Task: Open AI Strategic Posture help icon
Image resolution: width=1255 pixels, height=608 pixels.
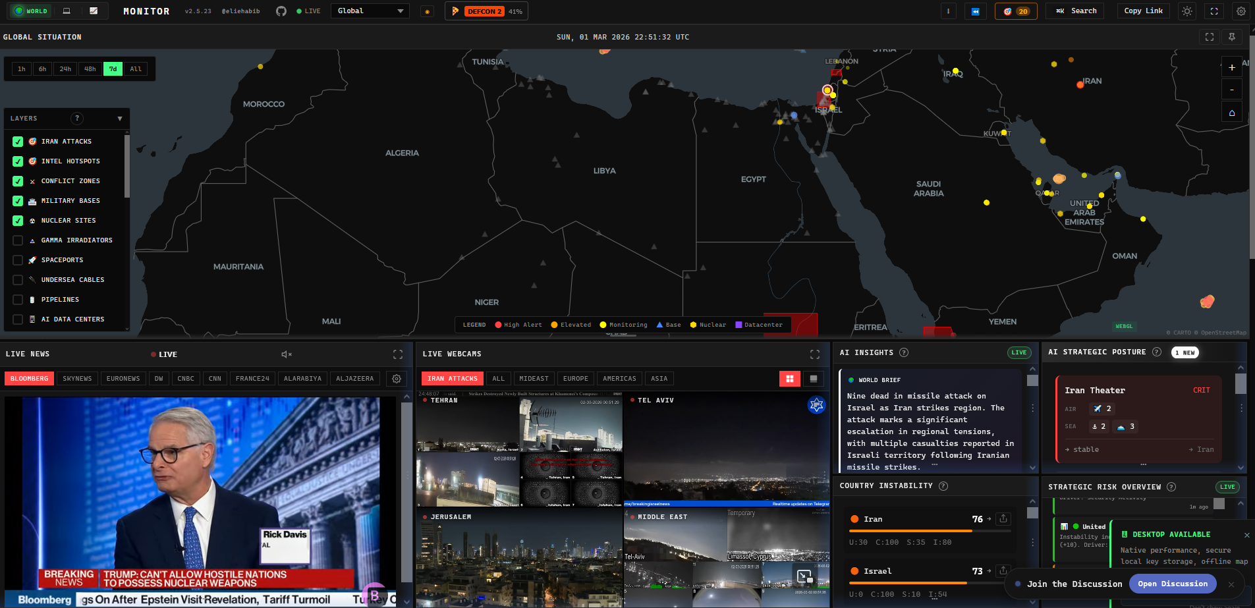Action: coord(1157,352)
